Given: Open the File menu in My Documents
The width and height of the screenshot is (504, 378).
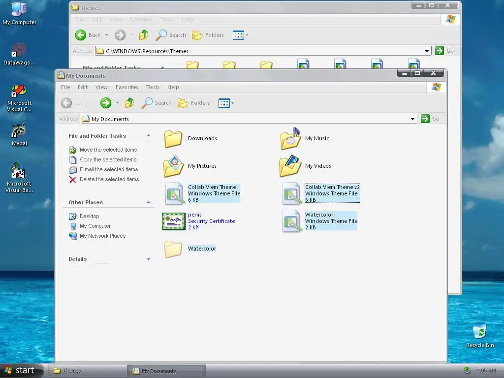Looking at the screenshot, I should pyautogui.click(x=65, y=87).
